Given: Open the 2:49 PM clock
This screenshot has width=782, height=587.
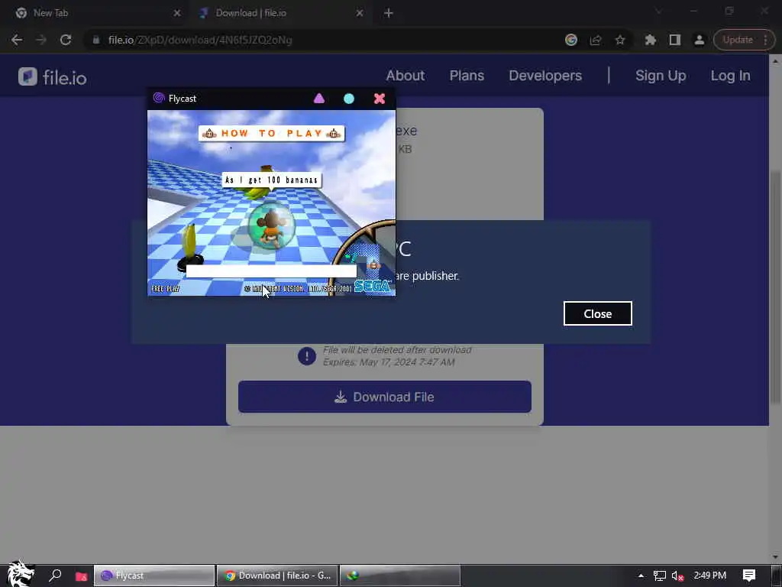Looking at the screenshot, I should [x=709, y=576].
